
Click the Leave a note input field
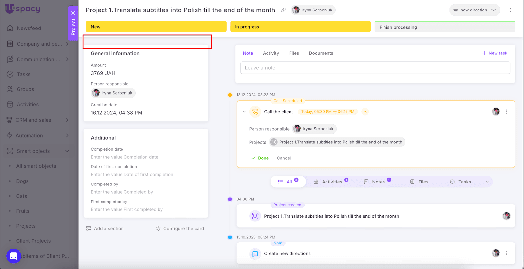click(375, 68)
